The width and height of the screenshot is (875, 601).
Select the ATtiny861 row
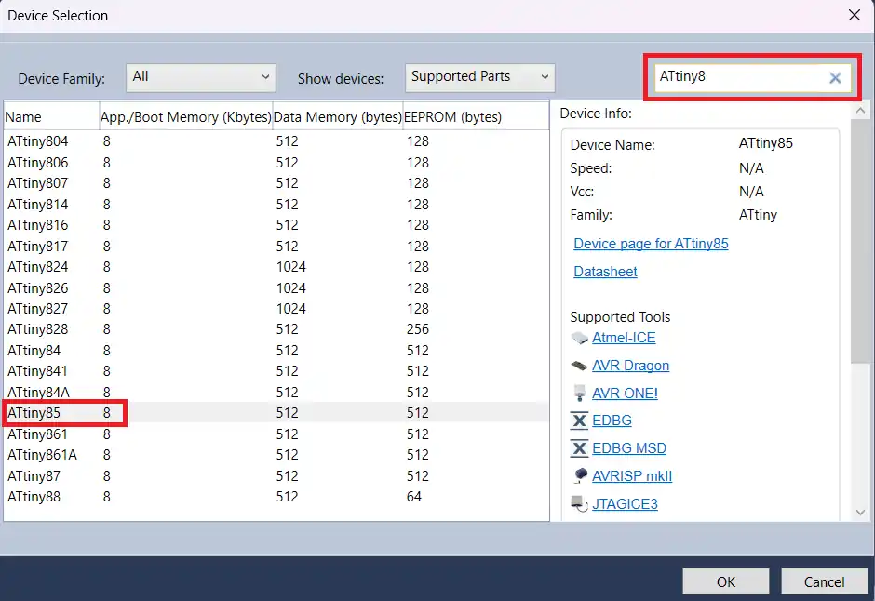(276, 434)
